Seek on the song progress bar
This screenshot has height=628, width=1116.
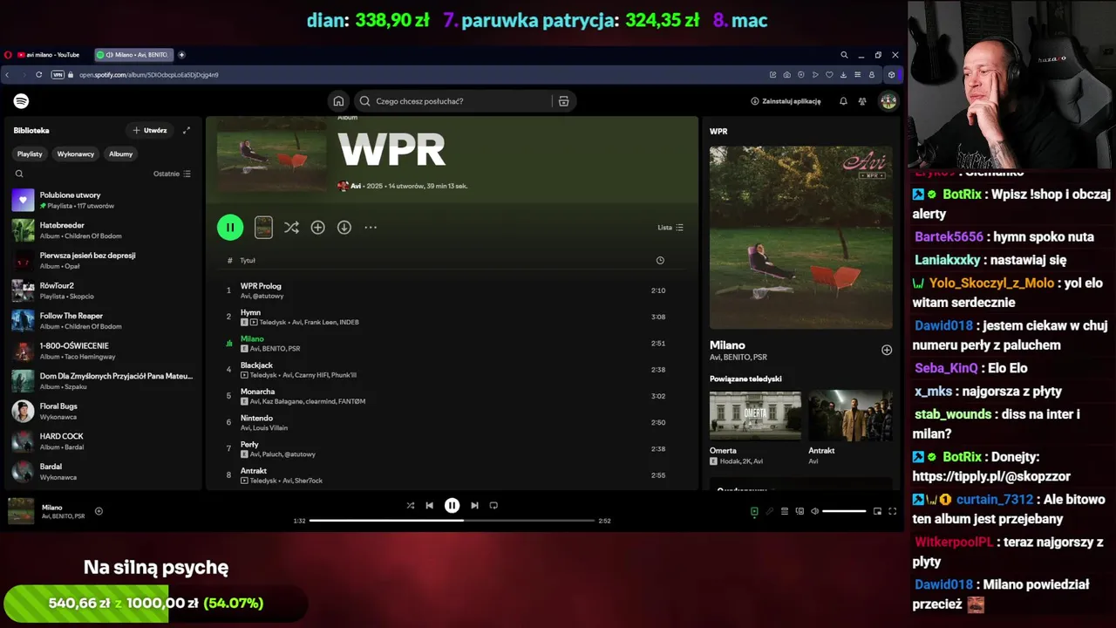(452, 521)
